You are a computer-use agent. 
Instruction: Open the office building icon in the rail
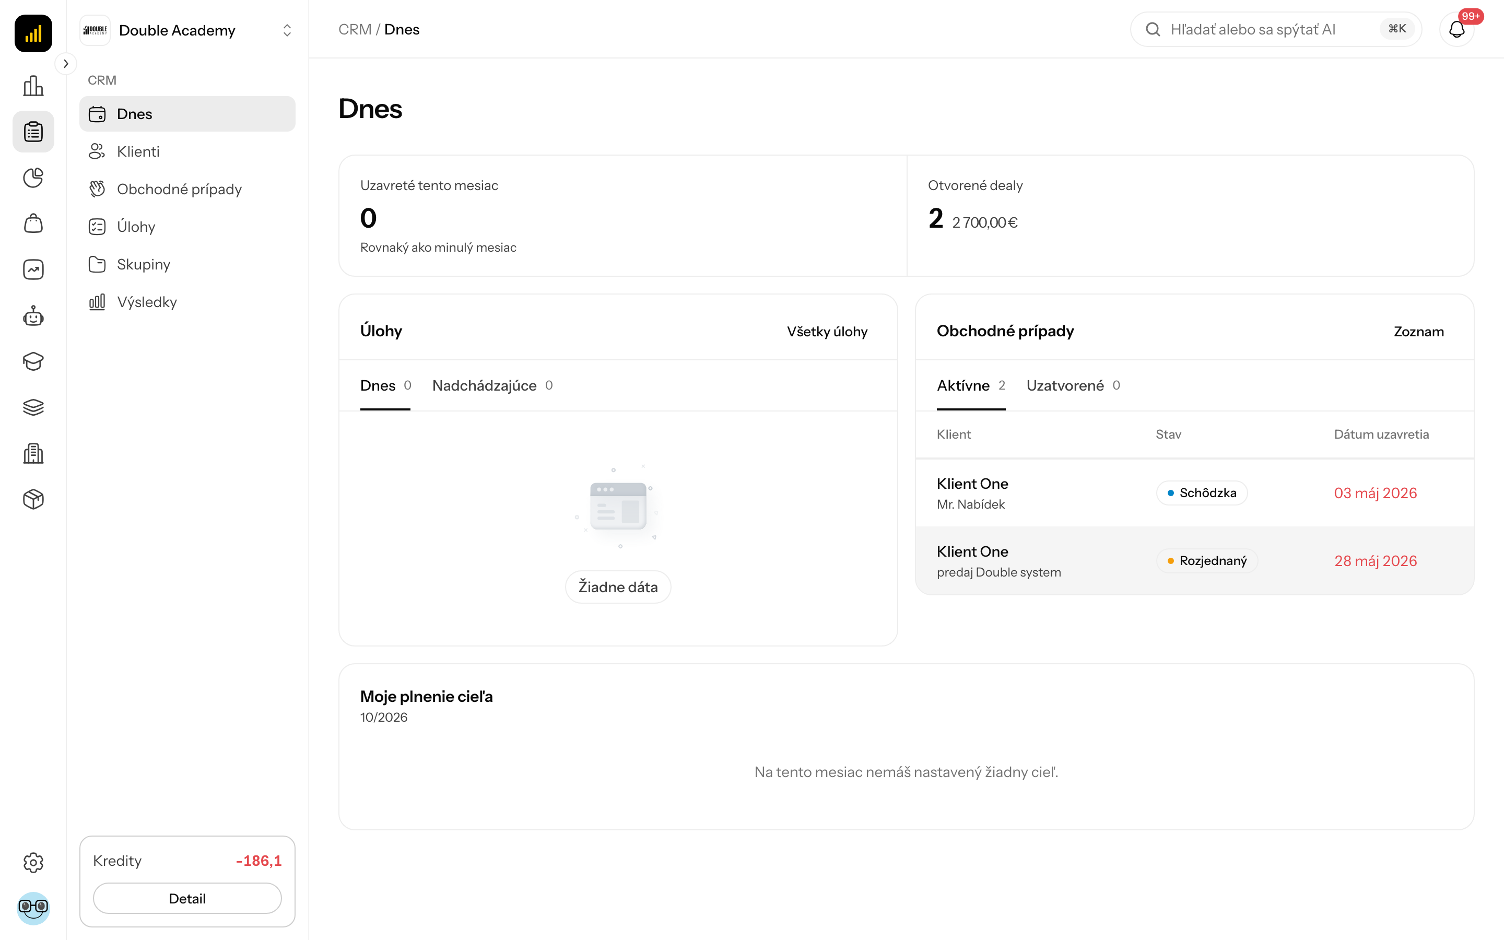click(x=33, y=453)
